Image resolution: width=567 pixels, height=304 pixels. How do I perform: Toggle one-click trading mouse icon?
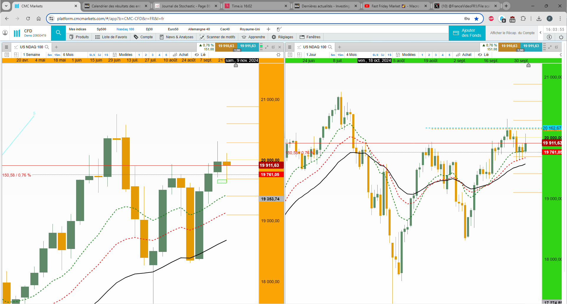[x=279, y=29]
